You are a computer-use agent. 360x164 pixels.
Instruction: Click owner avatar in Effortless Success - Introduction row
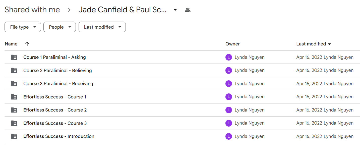(229, 136)
